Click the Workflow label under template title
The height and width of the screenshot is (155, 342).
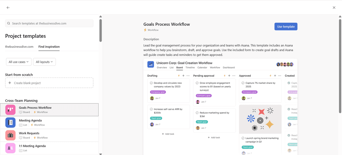pyautogui.click(x=153, y=30)
